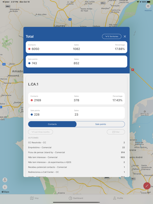Tap the A8 highway shield on map
Image resolution: width=153 pixels, height=204 pixels.
click(x=70, y=19)
